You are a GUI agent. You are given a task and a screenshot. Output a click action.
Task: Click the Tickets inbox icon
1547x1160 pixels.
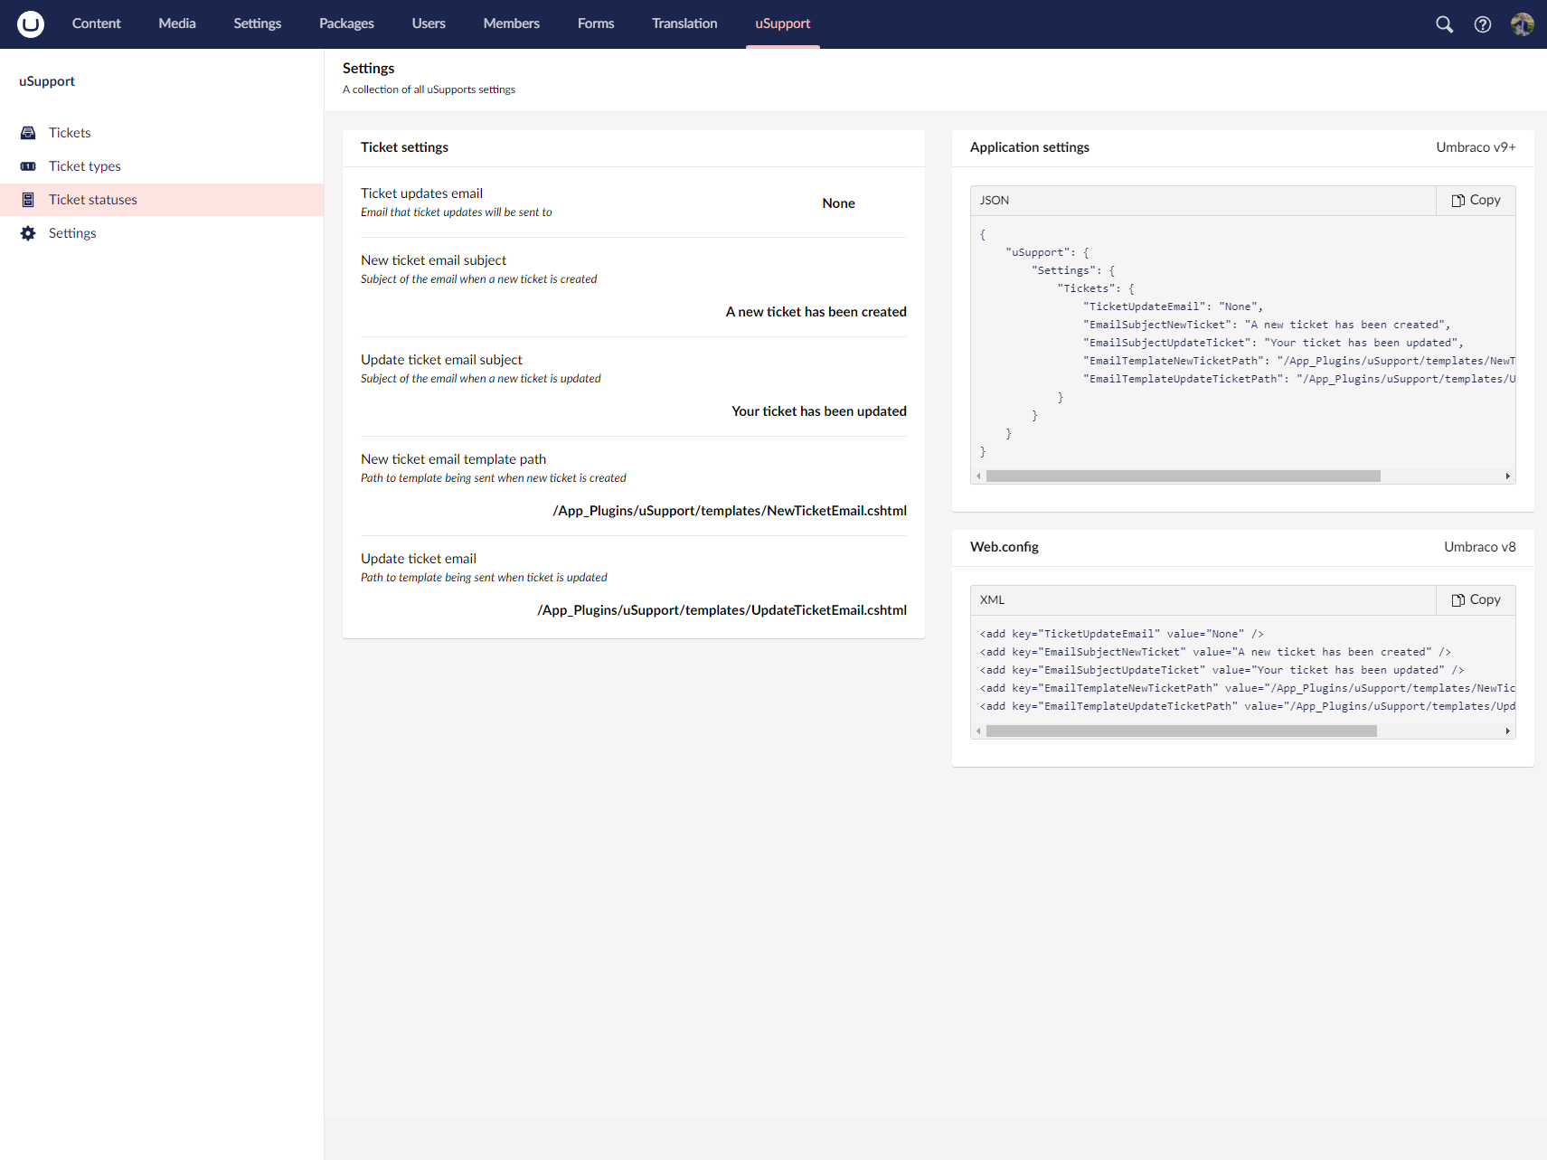[28, 133]
